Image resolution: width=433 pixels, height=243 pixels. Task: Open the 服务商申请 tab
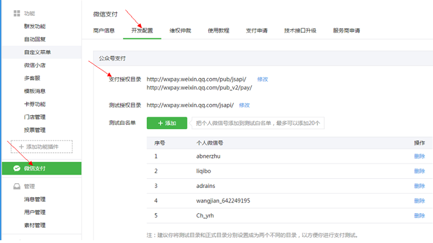346,30
